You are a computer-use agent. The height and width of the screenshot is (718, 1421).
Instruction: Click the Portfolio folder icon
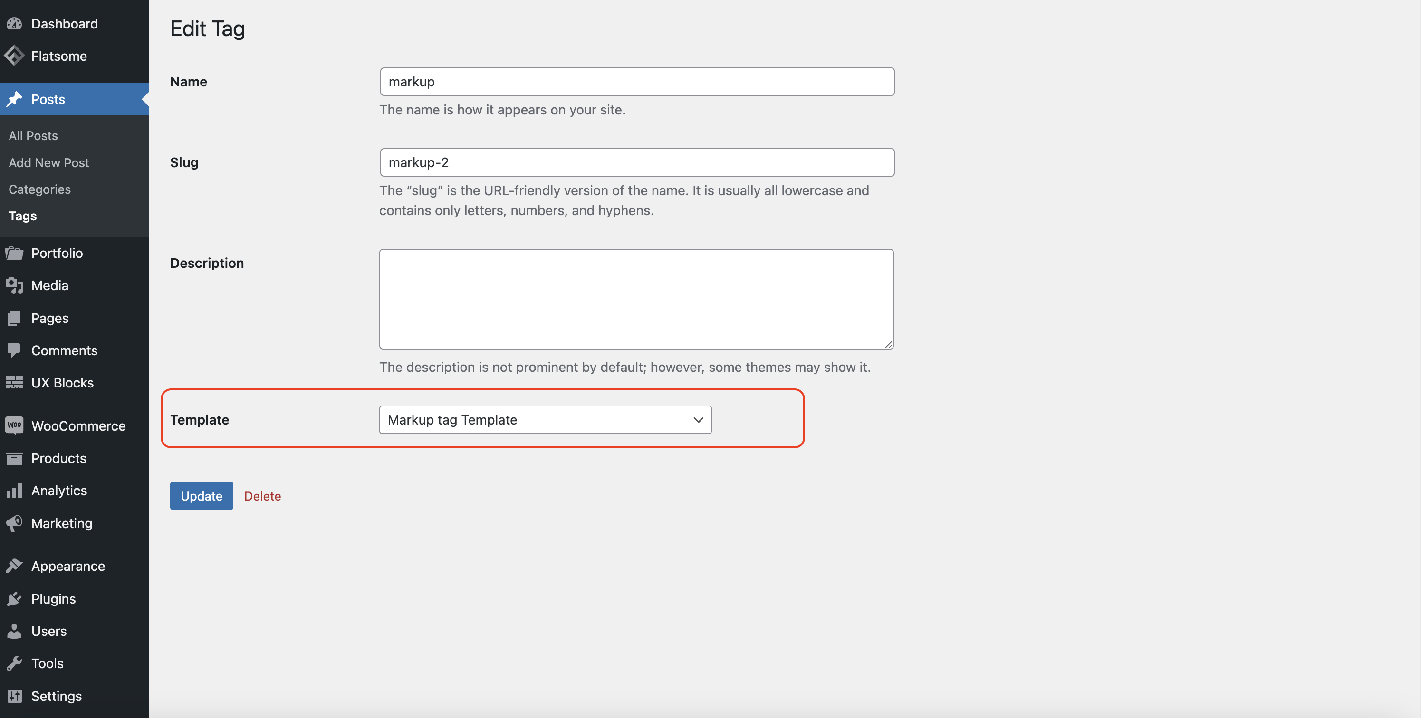point(14,253)
